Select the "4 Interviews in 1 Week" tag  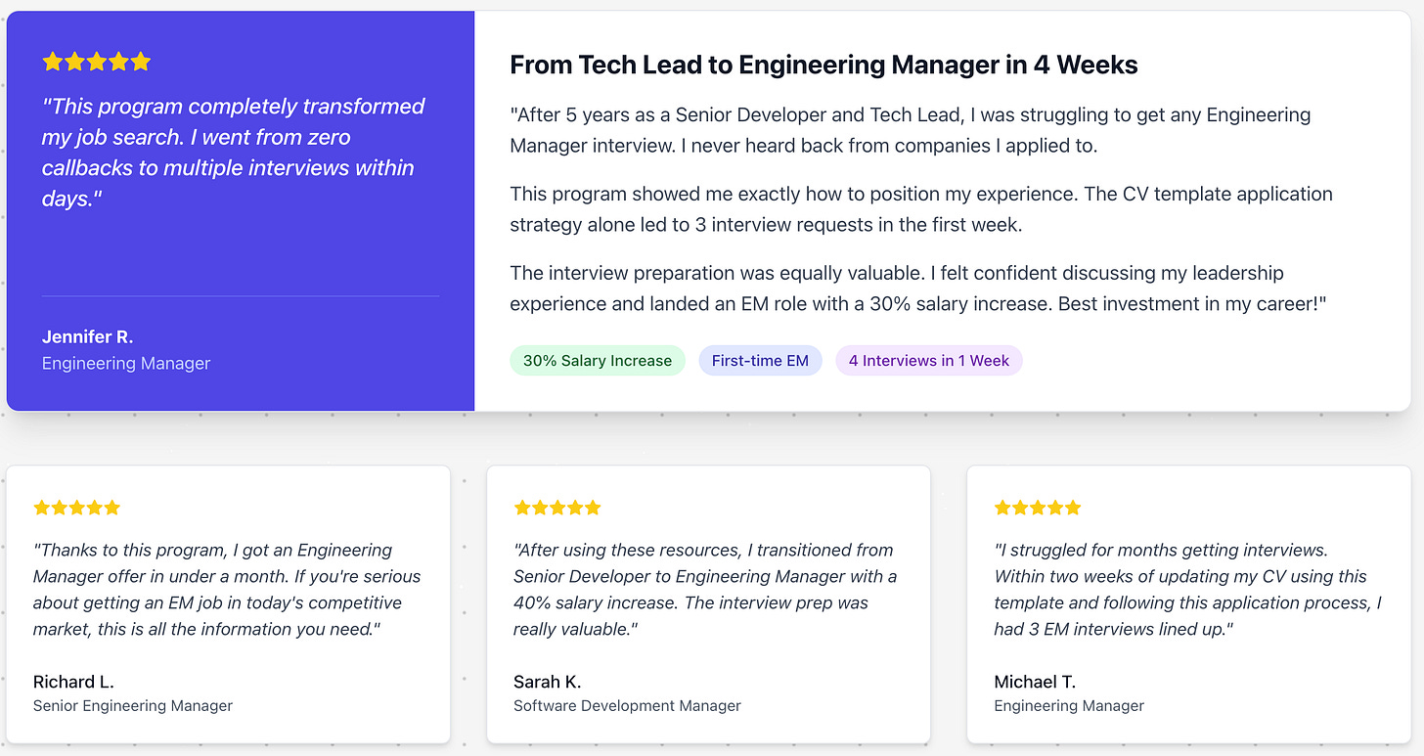tap(929, 361)
